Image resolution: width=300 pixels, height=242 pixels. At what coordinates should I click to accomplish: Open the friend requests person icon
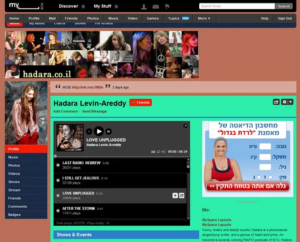tap(144, 7)
